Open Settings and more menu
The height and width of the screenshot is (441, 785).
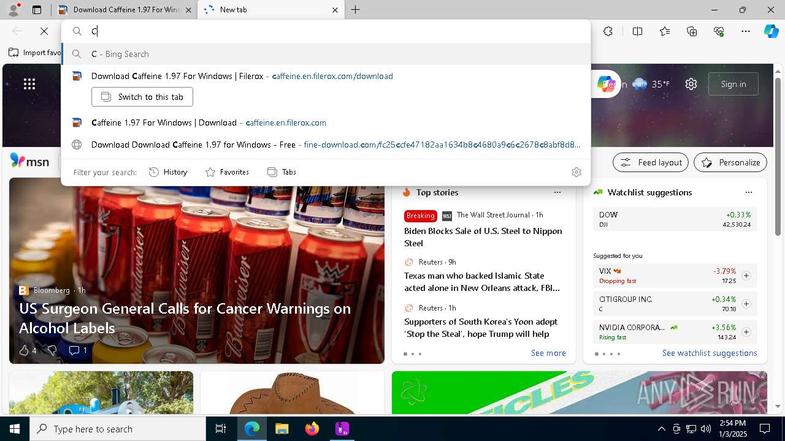[x=746, y=31]
